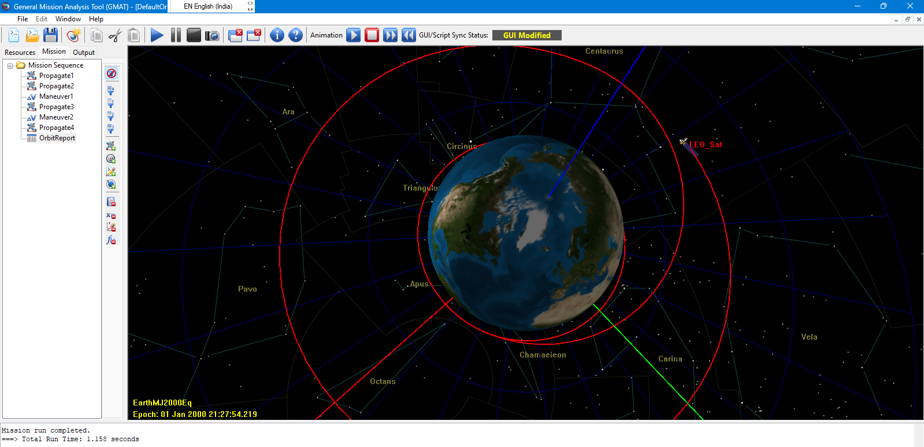Click the GUI Modified sync status indicator
924x447 pixels.
[x=526, y=35]
